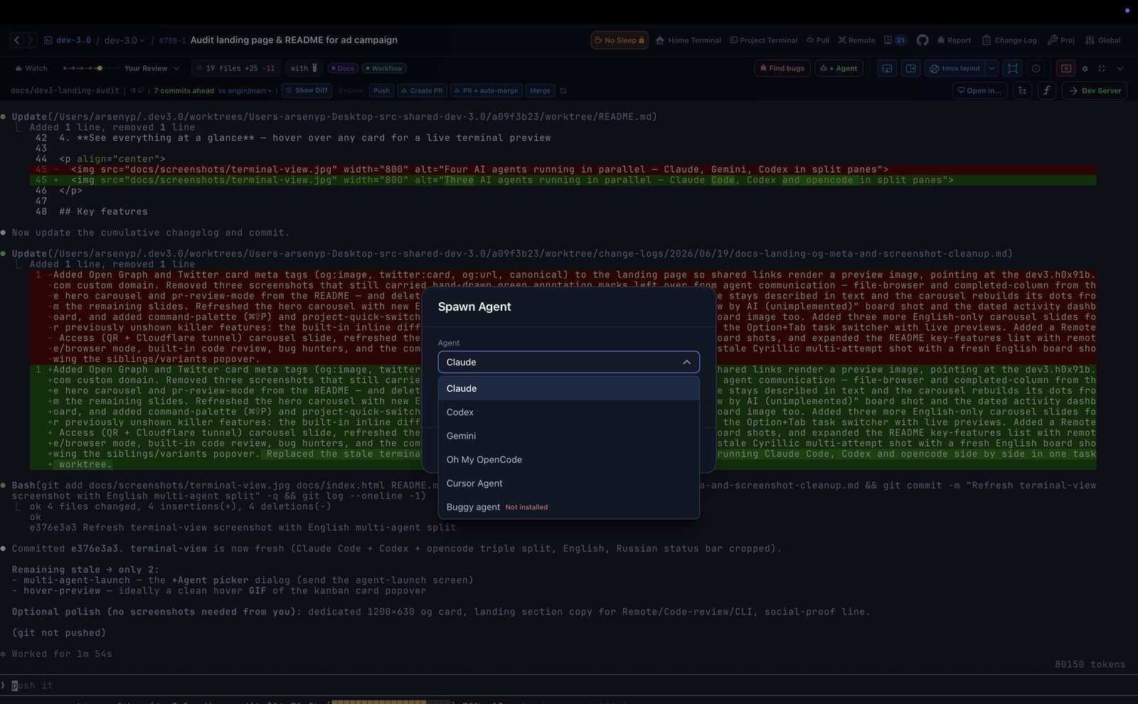The width and height of the screenshot is (1138, 704).
Task: Select Buggy agent (Not installed) option
Action: click(x=568, y=507)
